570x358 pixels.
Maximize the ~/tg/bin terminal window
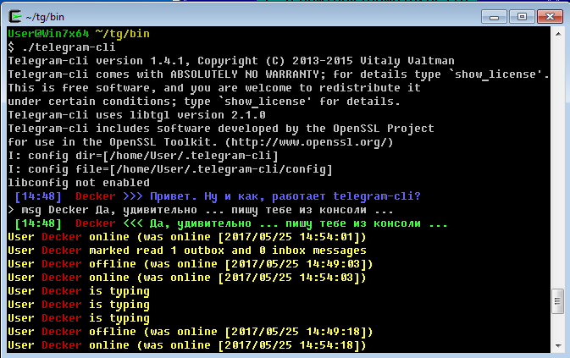pos(522,17)
